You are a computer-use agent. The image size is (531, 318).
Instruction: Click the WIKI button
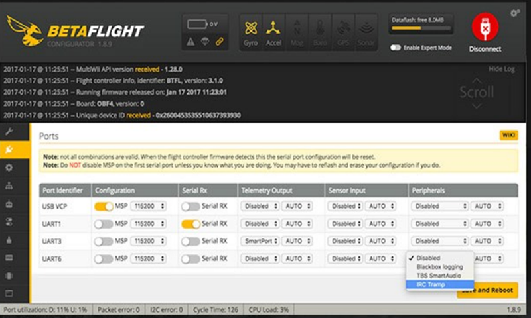508,135
